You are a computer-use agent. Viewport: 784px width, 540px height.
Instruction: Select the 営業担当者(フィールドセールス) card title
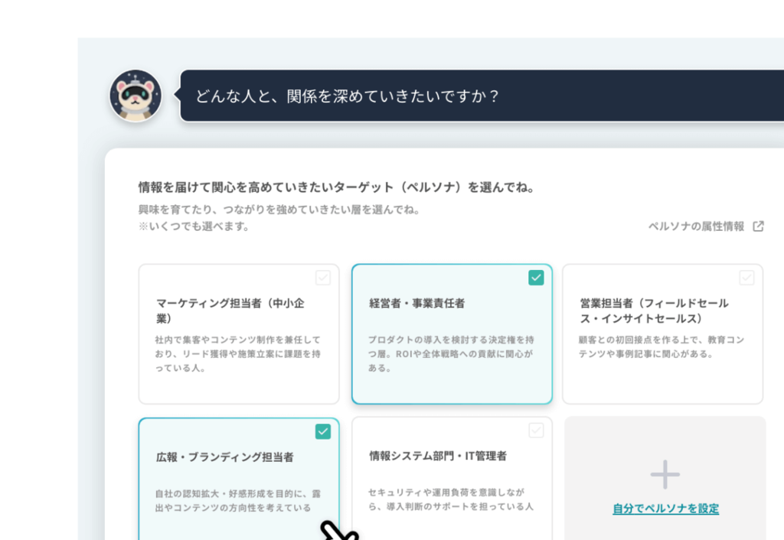(654, 310)
